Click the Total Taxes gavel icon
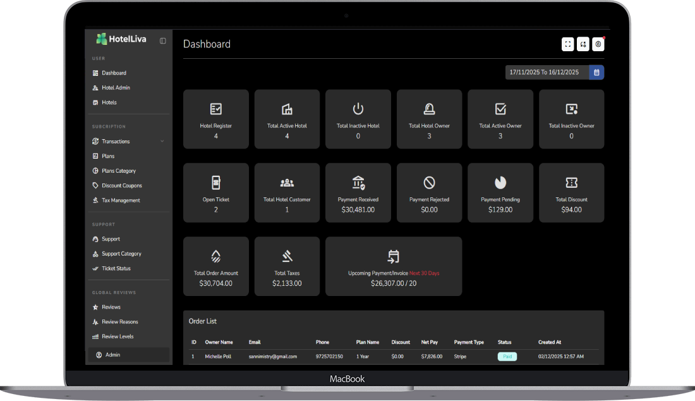695x401 pixels. (287, 256)
